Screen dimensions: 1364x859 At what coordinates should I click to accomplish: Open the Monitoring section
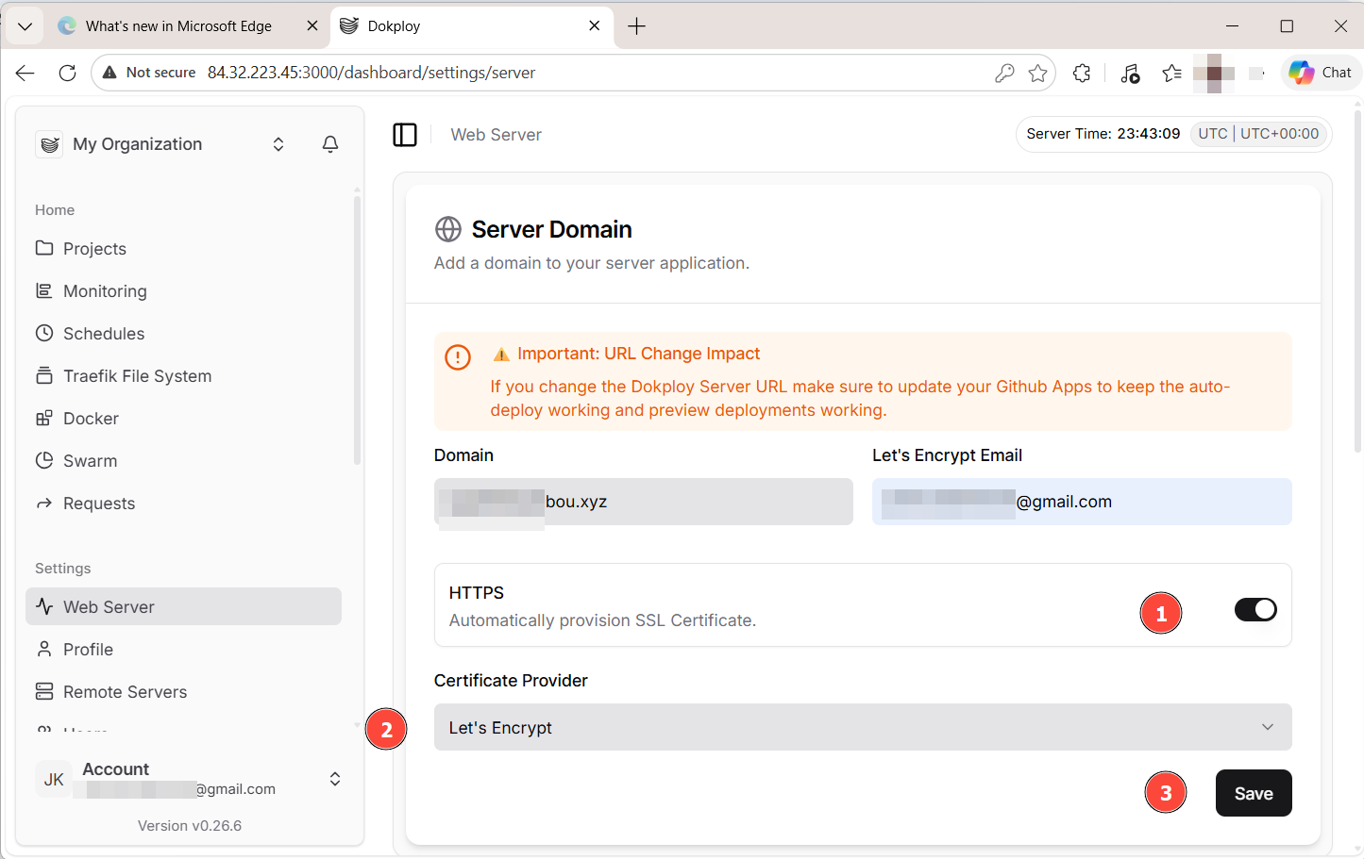104,290
